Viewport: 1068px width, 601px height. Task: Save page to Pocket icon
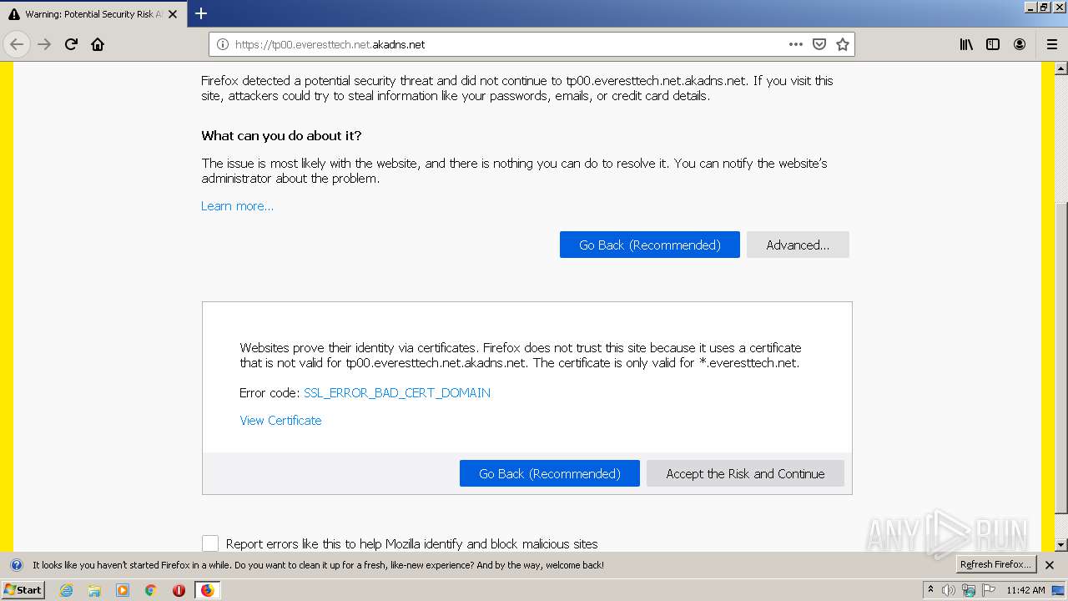819,44
